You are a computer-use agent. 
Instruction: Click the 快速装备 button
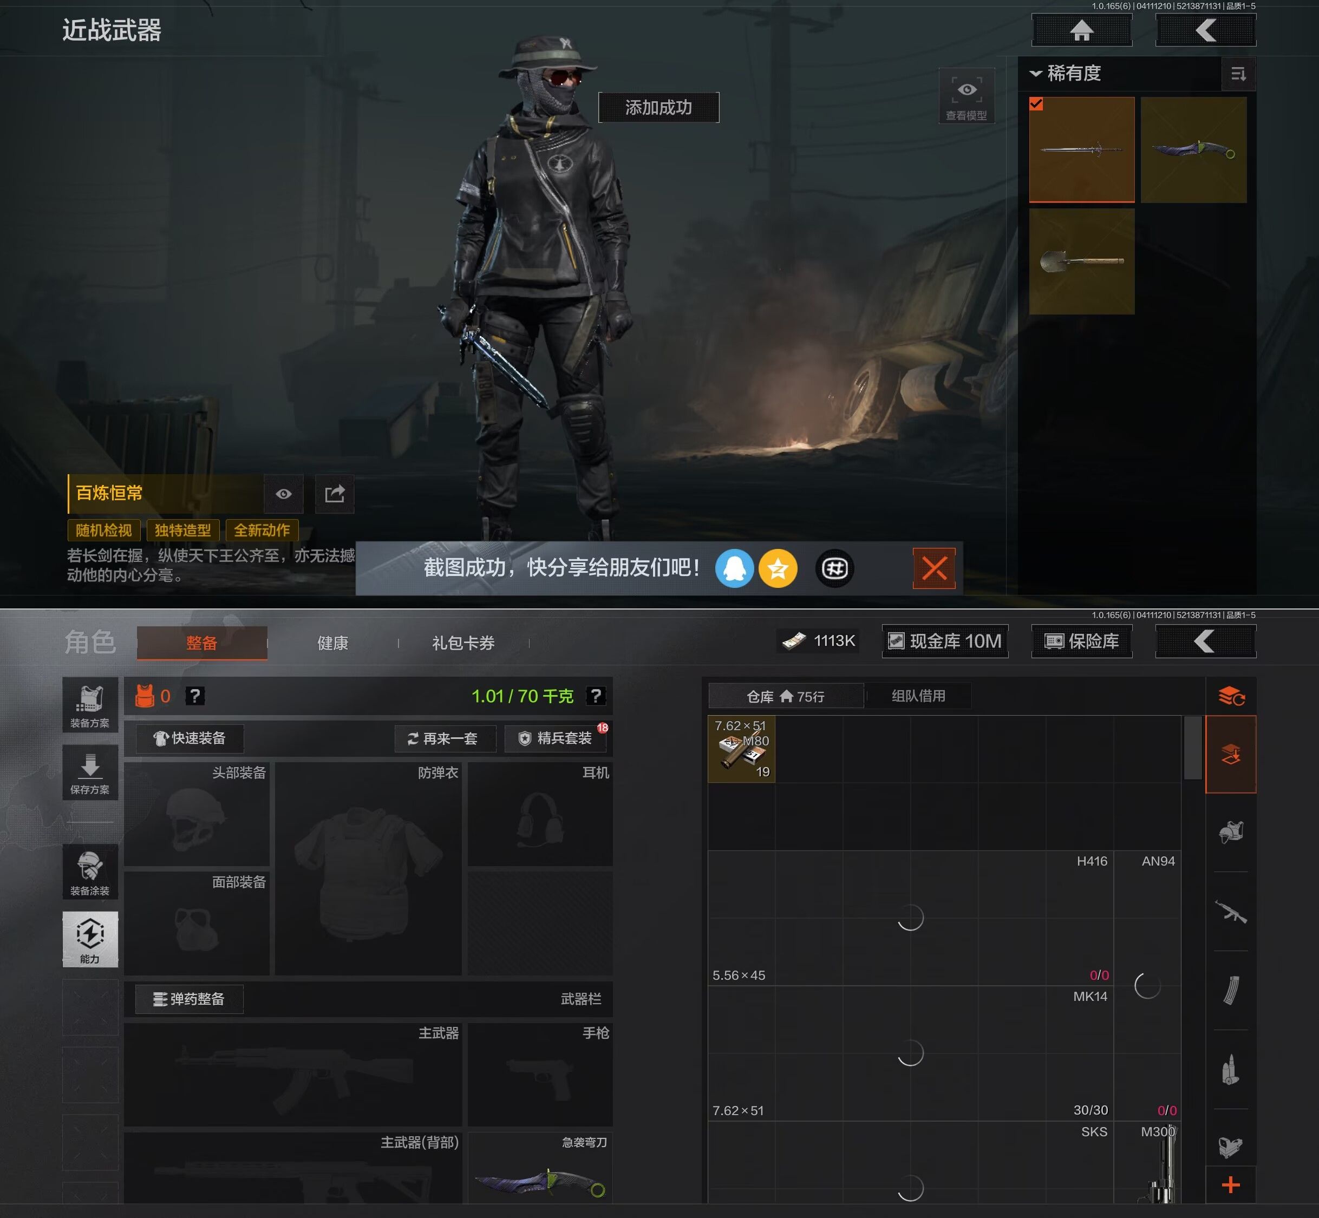point(189,738)
